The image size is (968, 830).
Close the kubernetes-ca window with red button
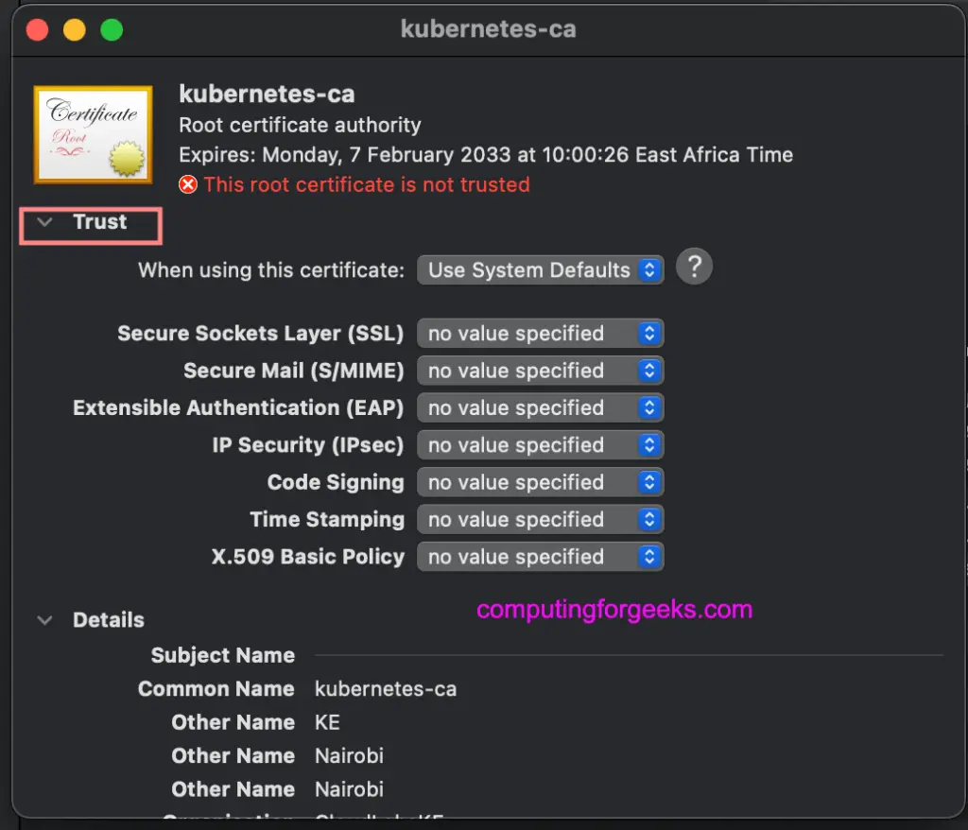pyautogui.click(x=38, y=29)
